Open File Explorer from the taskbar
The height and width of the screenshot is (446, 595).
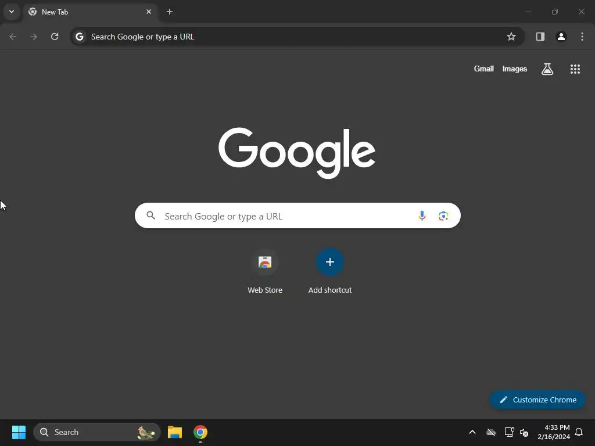[x=174, y=432]
